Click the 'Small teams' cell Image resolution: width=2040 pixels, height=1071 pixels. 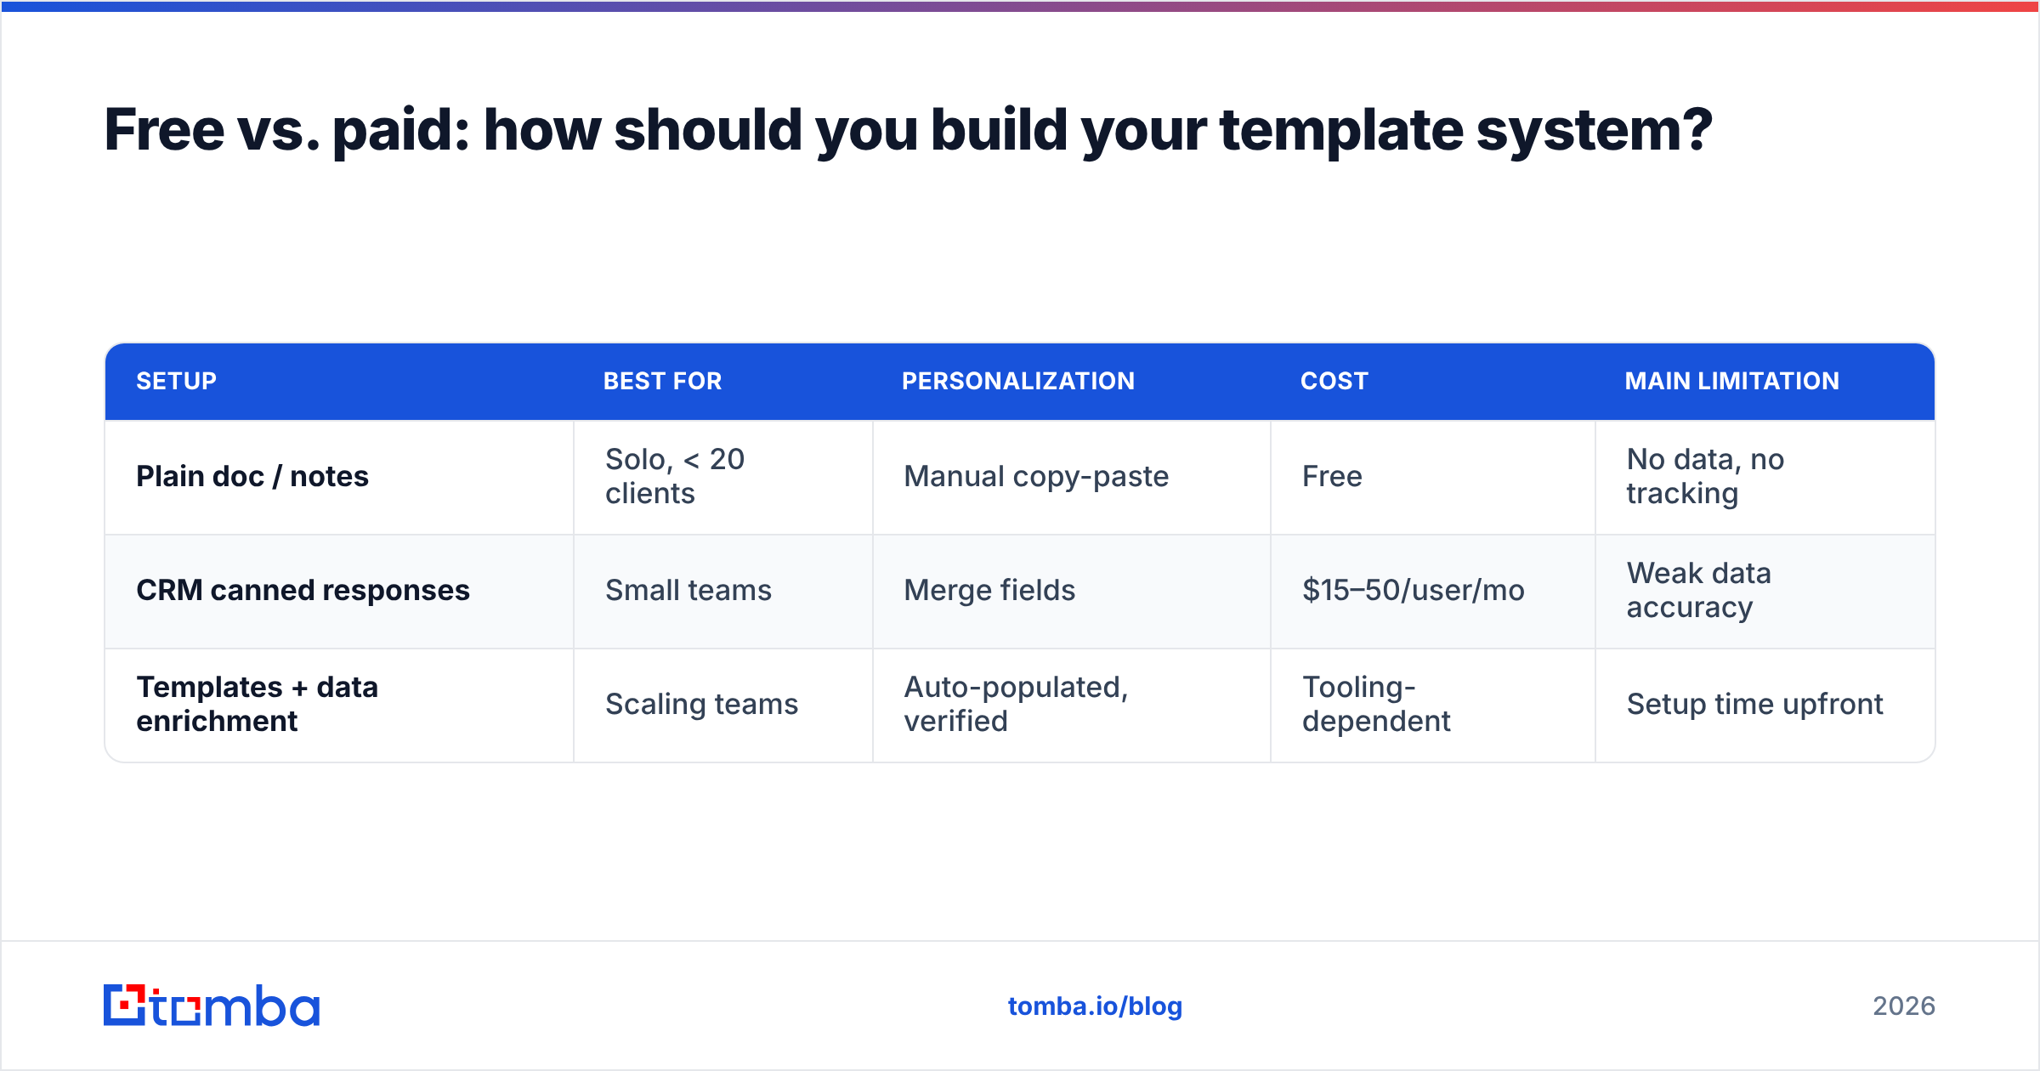[x=723, y=591]
